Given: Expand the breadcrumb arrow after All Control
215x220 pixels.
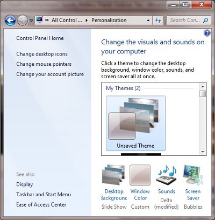Looking at the screenshot, I should click(x=87, y=20).
